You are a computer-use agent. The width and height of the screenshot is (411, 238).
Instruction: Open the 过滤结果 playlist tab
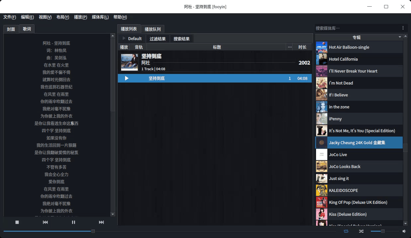click(158, 39)
